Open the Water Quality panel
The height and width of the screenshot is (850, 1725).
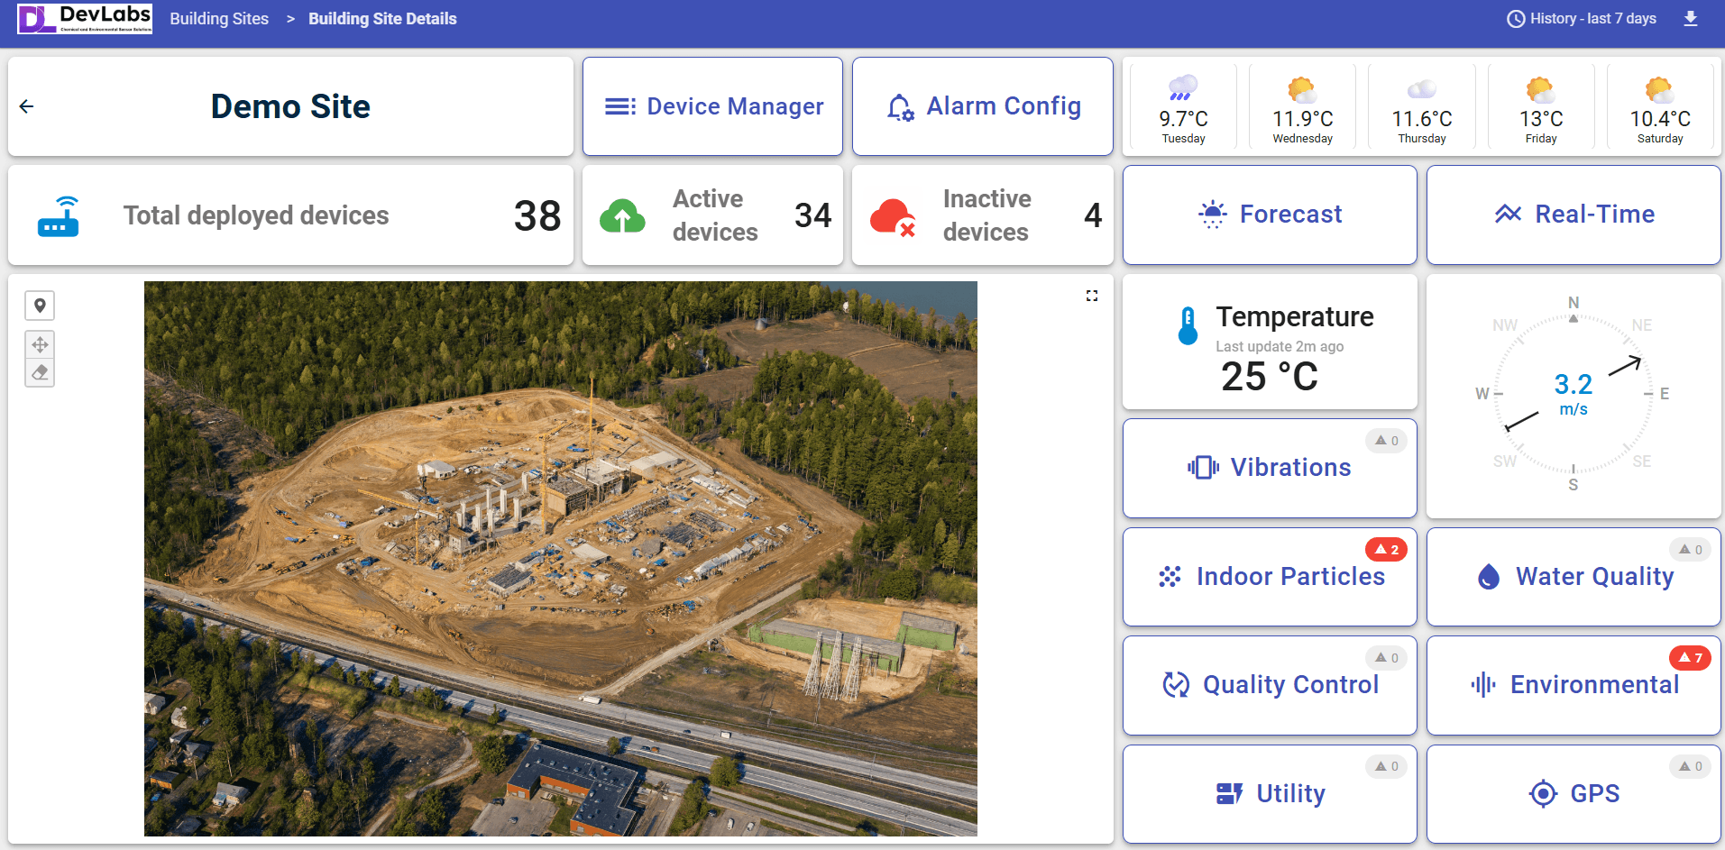click(1574, 577)
